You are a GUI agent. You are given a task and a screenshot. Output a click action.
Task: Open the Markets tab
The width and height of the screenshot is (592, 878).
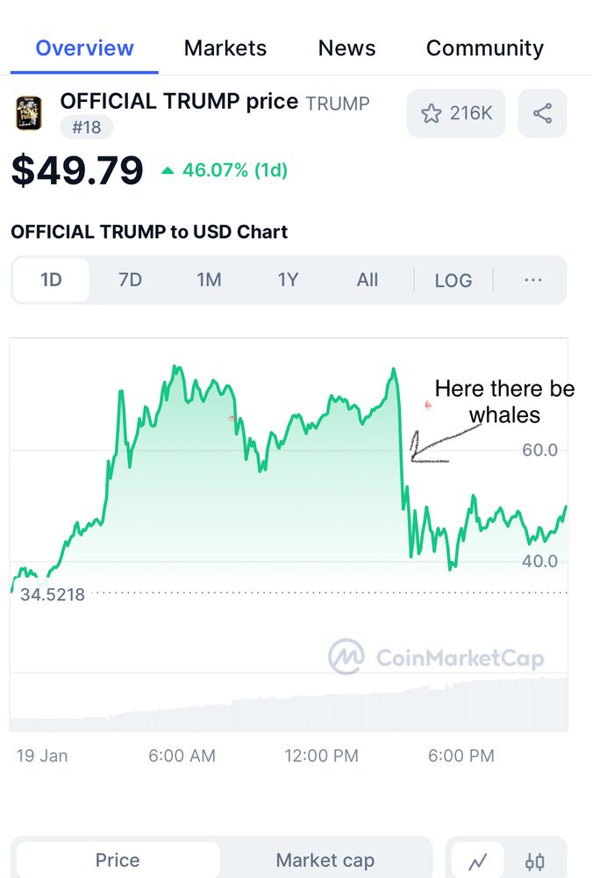pyautogui.click(x=225, y=48)
